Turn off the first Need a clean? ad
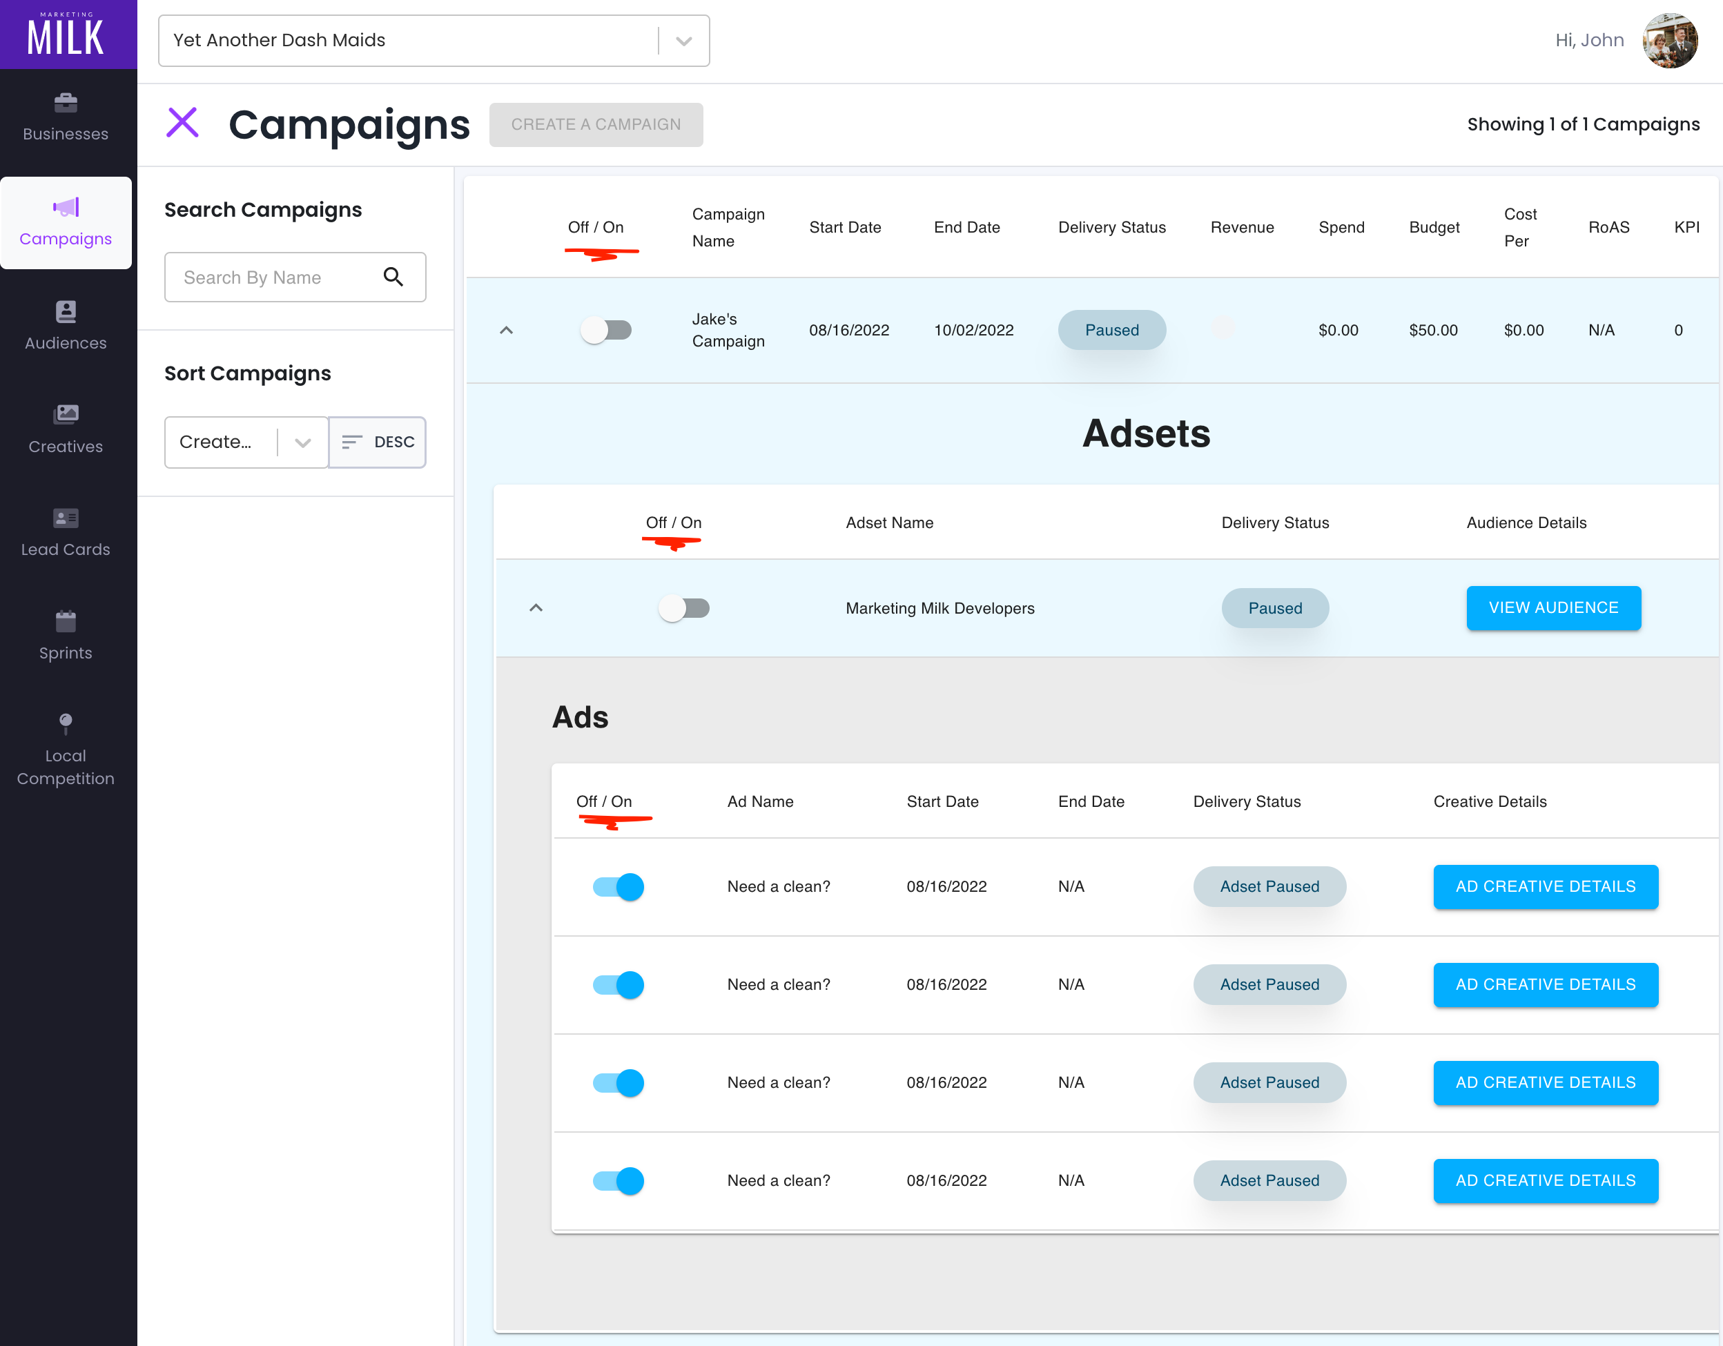This screenshot has height=1346, width=1723. tap(619, 887)
